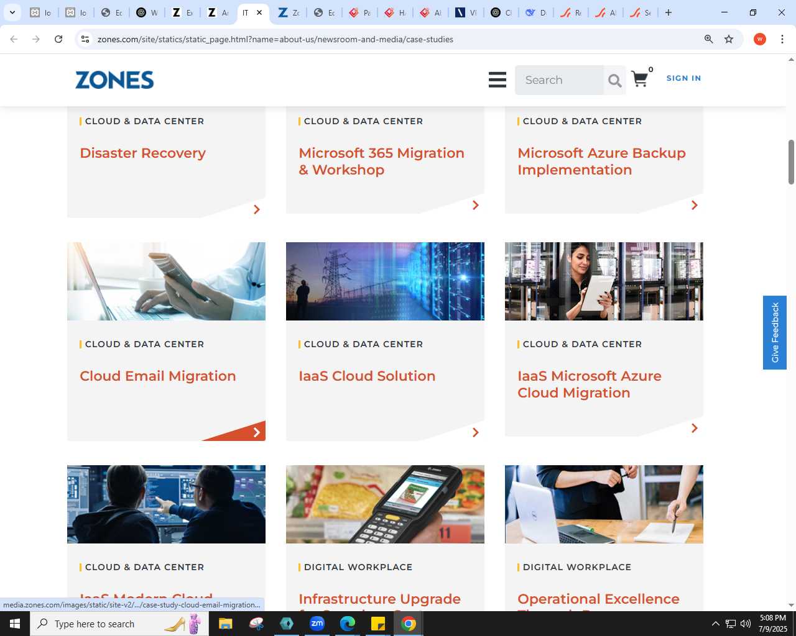
Task: Switch to the 'VI' browser tab
Action: (x=466, y=12)
